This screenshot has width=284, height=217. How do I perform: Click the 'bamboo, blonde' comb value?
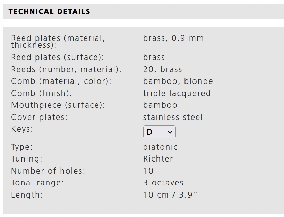(178, 81)
